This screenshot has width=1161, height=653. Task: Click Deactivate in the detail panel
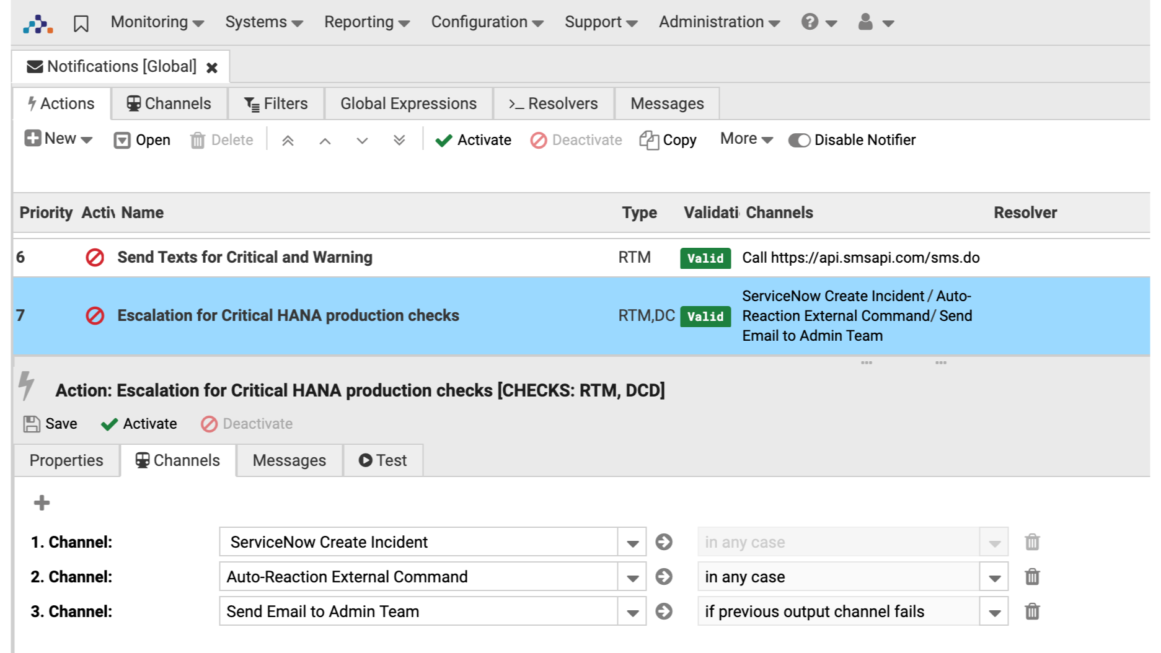[x=247, y=424]
